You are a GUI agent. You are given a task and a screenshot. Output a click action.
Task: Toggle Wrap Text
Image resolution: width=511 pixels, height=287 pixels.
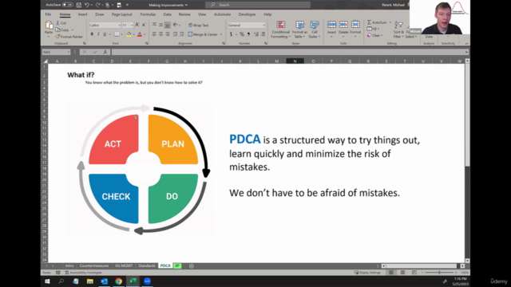(x=199, y=25)
